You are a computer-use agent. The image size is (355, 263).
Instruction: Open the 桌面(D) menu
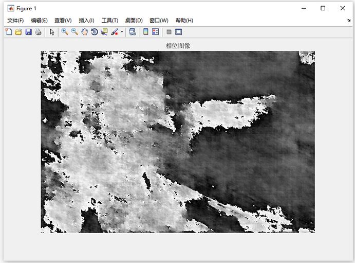pos(134,21)
